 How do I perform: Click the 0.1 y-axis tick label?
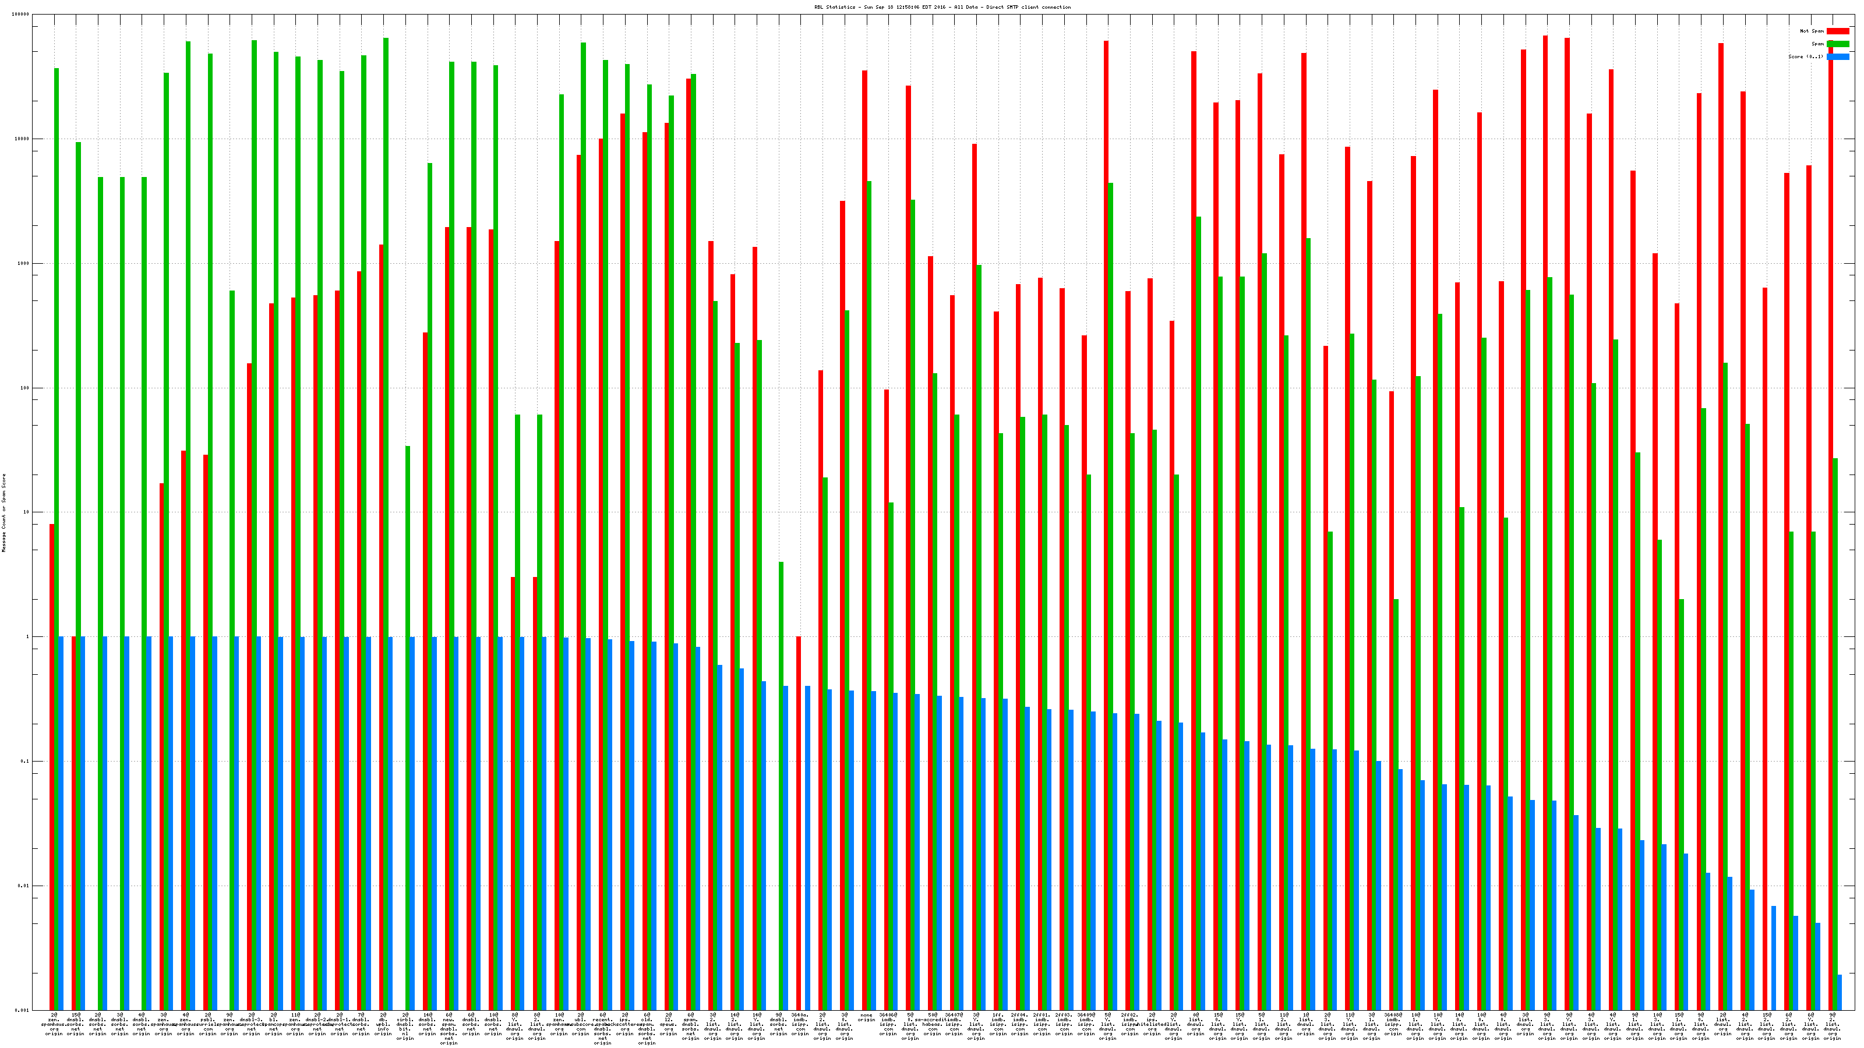[25, 761]
